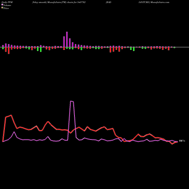
Task: Click the tallest magenta volume bar
Action: click(67, 40)
